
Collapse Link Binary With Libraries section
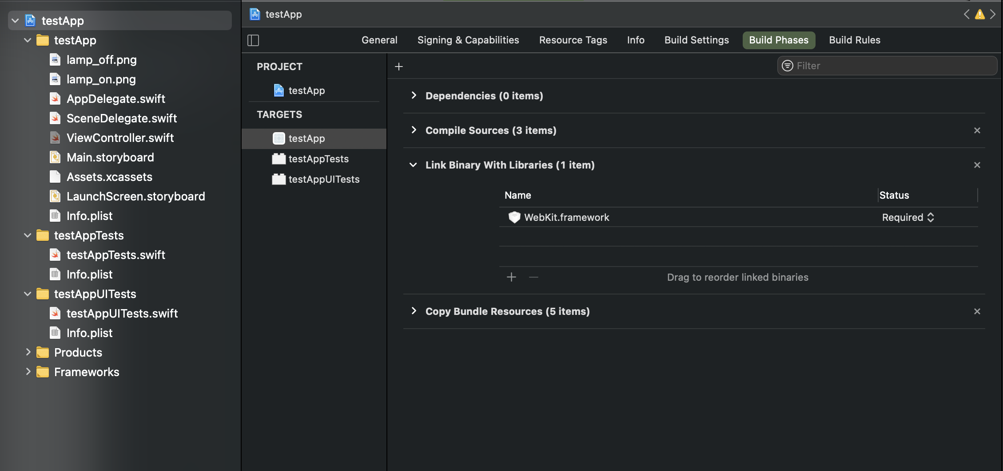coord(413,165)
